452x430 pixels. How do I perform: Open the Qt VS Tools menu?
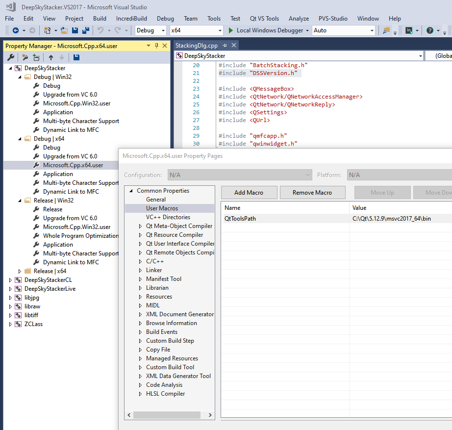pos(264,19)
